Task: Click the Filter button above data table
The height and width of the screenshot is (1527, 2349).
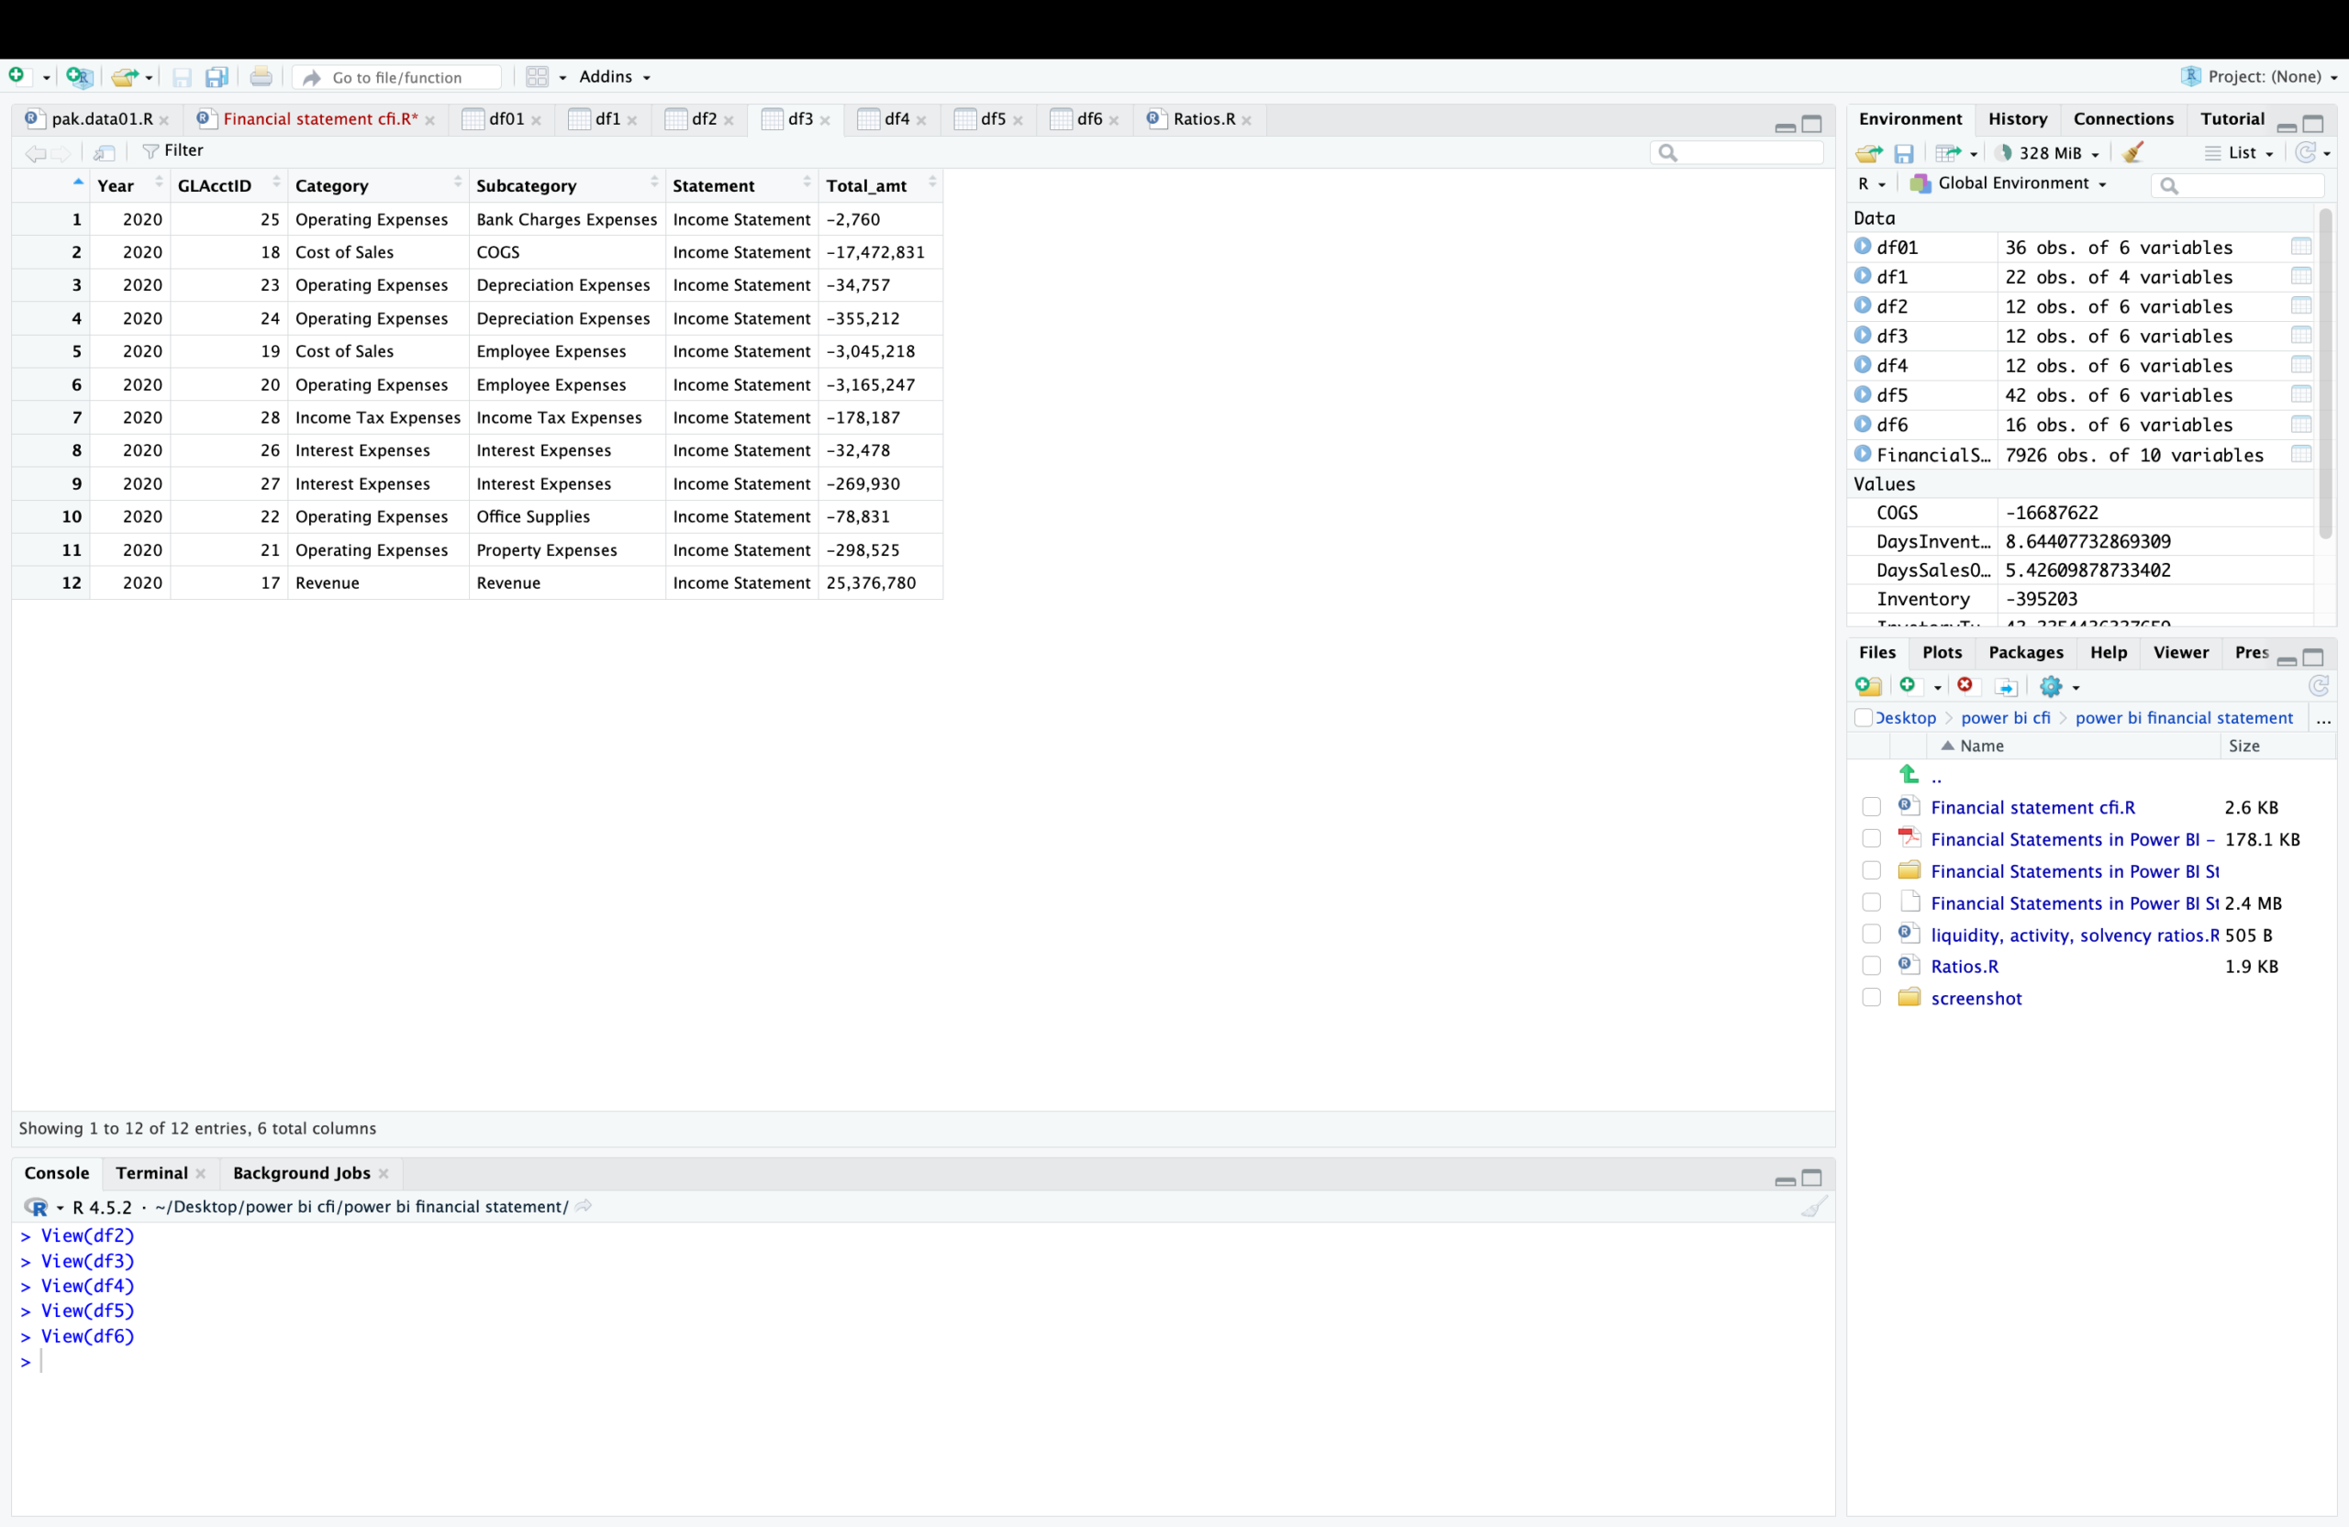Action: (x=173, y=151)
